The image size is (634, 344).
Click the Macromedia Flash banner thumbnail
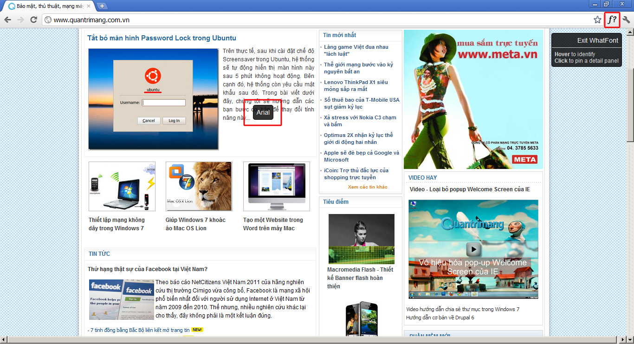361,239
